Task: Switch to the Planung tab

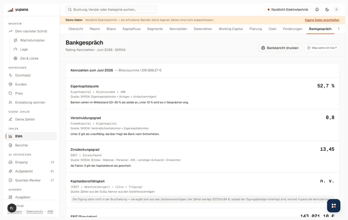Action: coord(256,29)
